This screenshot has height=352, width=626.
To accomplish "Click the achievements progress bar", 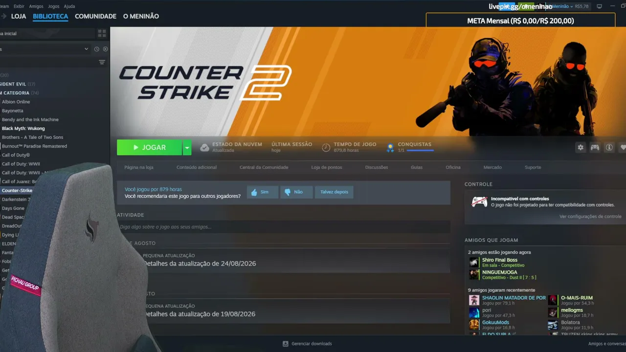I will click(420, 151).
